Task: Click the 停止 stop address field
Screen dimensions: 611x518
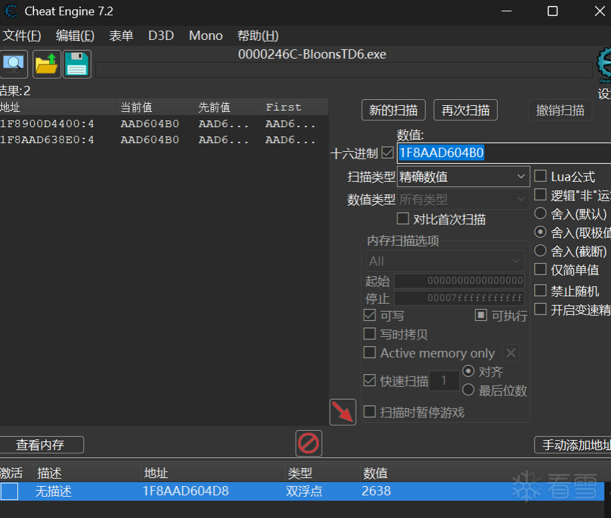Action: [x=460, y=298]
